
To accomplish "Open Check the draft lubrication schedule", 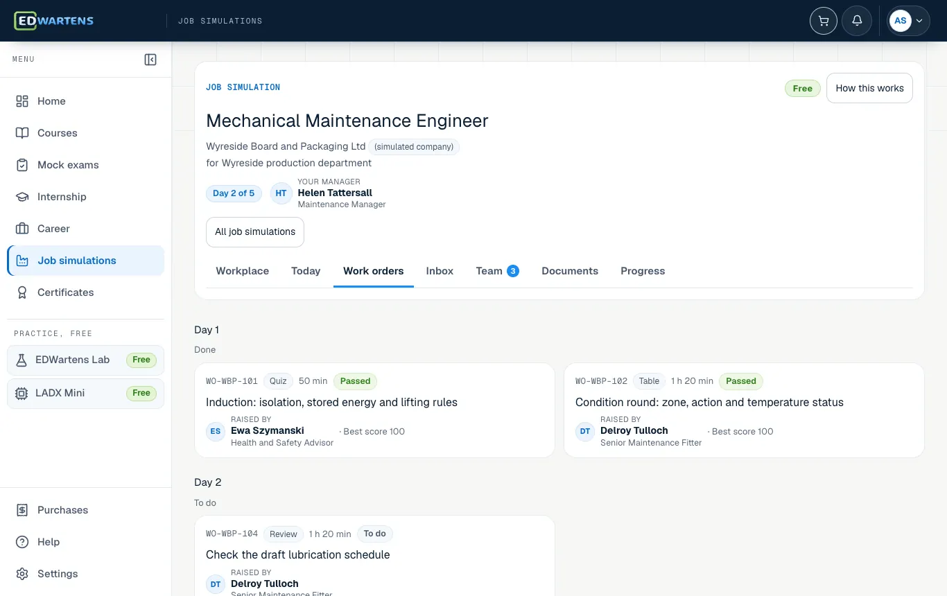I will [298, 555].
